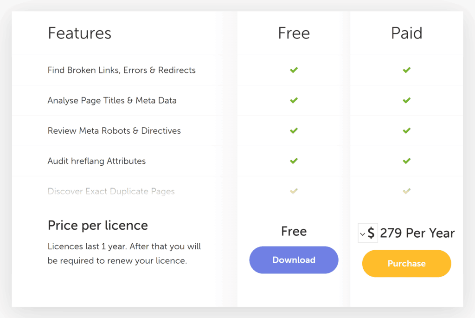Click the 279 Per Year price text
Viewport: 475px width, 318px height.
click(x=417, y=233)
